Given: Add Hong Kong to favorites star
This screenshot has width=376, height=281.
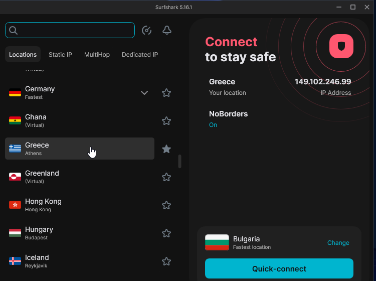Looking at the screenshot, I should [166, 205].
